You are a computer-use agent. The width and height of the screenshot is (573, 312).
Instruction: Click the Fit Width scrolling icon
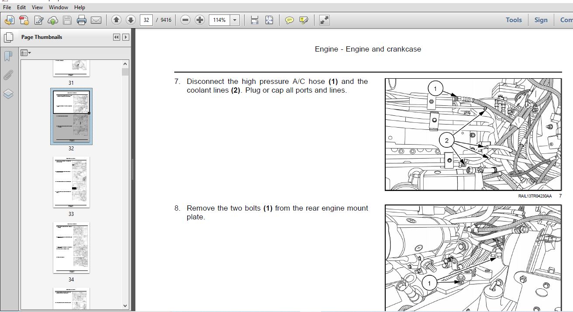[x=255, y=20]
